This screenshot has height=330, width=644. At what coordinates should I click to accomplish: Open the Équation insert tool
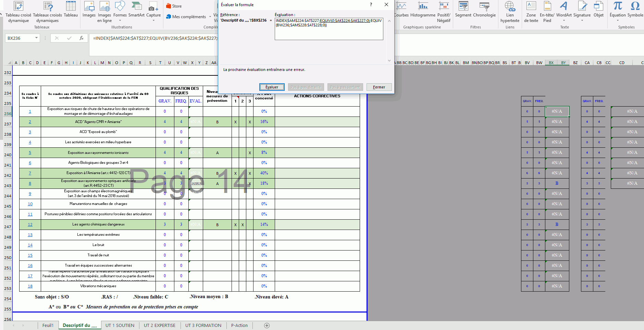pyautogui.click(x=618, y=10)
